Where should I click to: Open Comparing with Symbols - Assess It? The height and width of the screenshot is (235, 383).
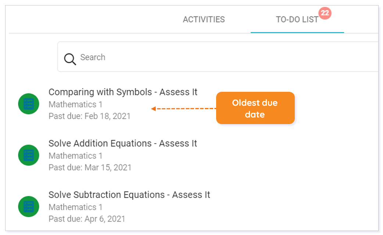click(123, 92)
